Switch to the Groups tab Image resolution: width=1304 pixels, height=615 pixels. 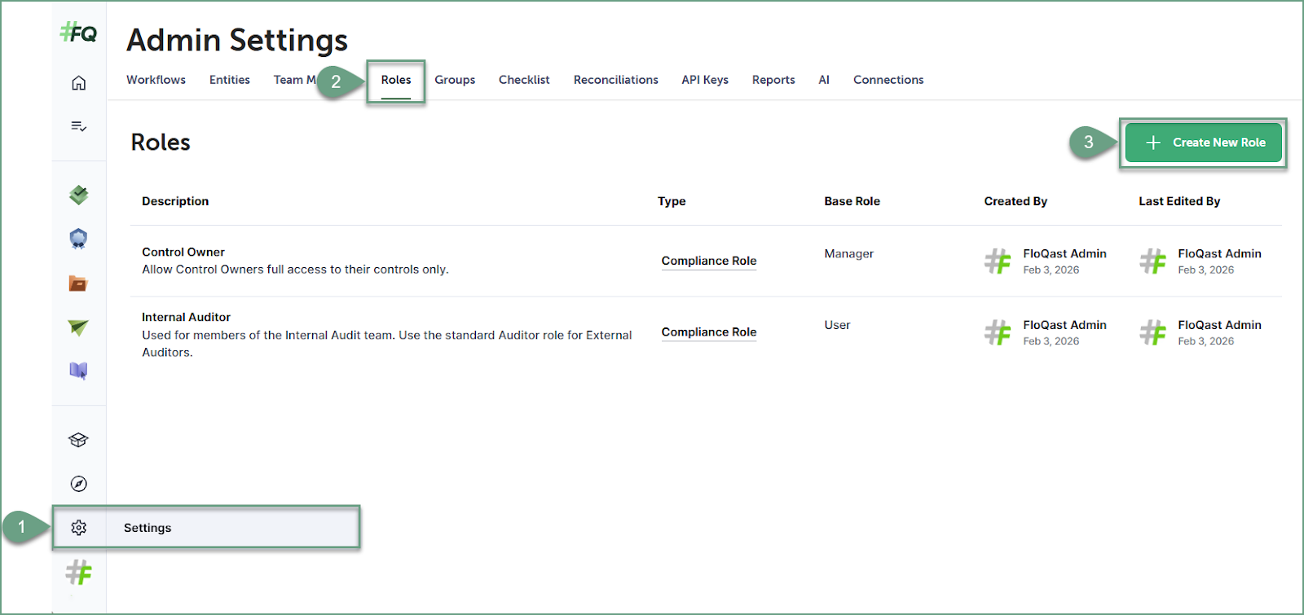[454, 80]
